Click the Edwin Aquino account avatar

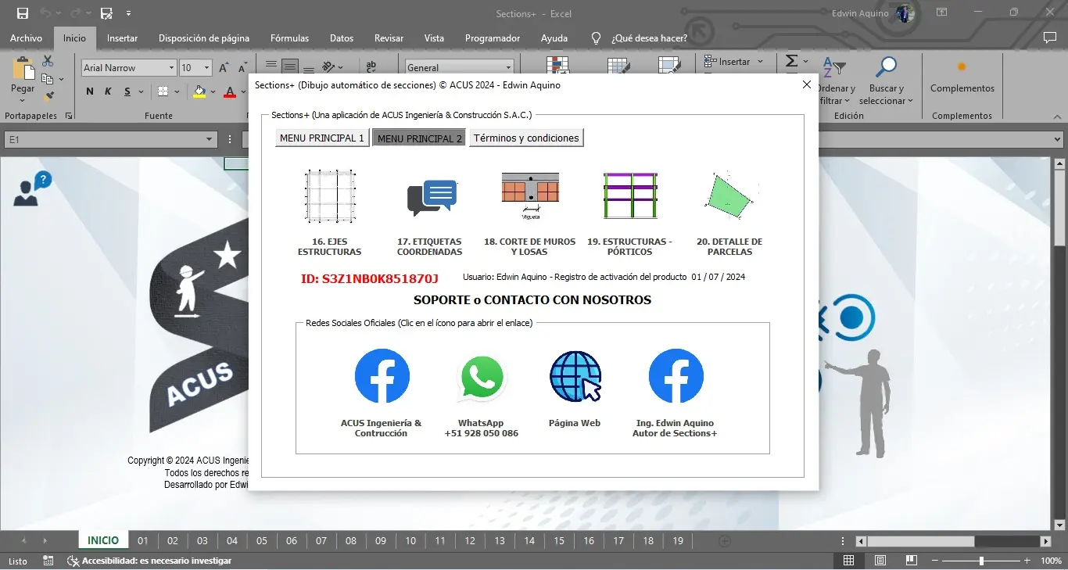[905, 13]
